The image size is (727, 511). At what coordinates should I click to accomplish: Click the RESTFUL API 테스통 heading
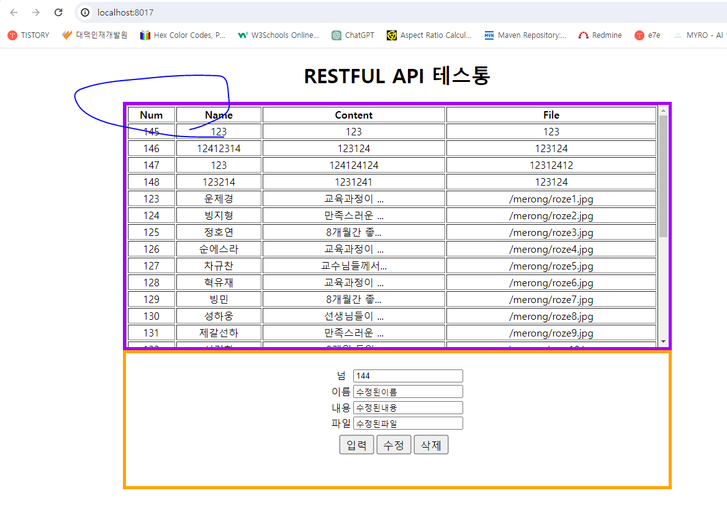[397, 76]
